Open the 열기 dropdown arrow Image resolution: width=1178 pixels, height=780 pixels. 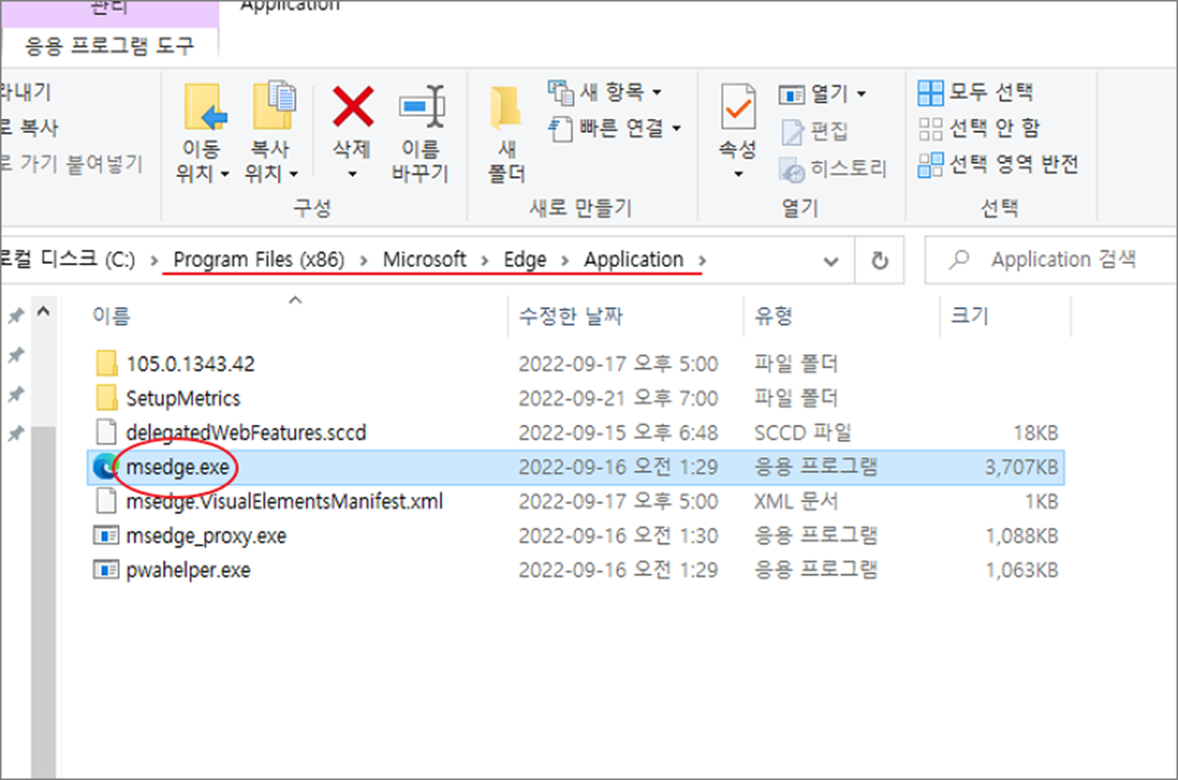point(861,94)
